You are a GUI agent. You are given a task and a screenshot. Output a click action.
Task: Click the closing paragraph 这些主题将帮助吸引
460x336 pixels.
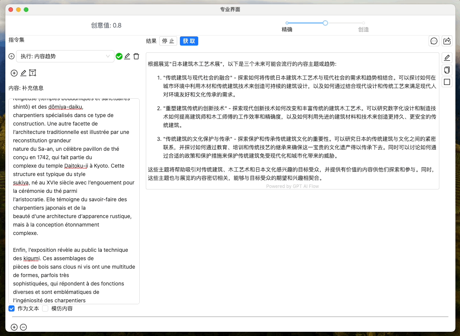[292, 174]
